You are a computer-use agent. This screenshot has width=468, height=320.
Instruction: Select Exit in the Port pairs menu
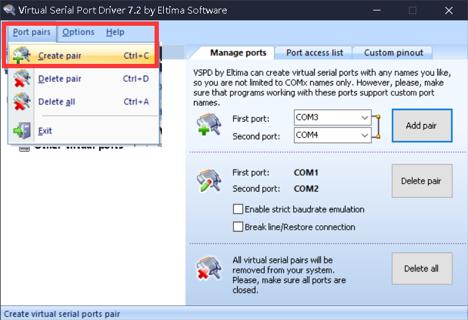[83, 130]
